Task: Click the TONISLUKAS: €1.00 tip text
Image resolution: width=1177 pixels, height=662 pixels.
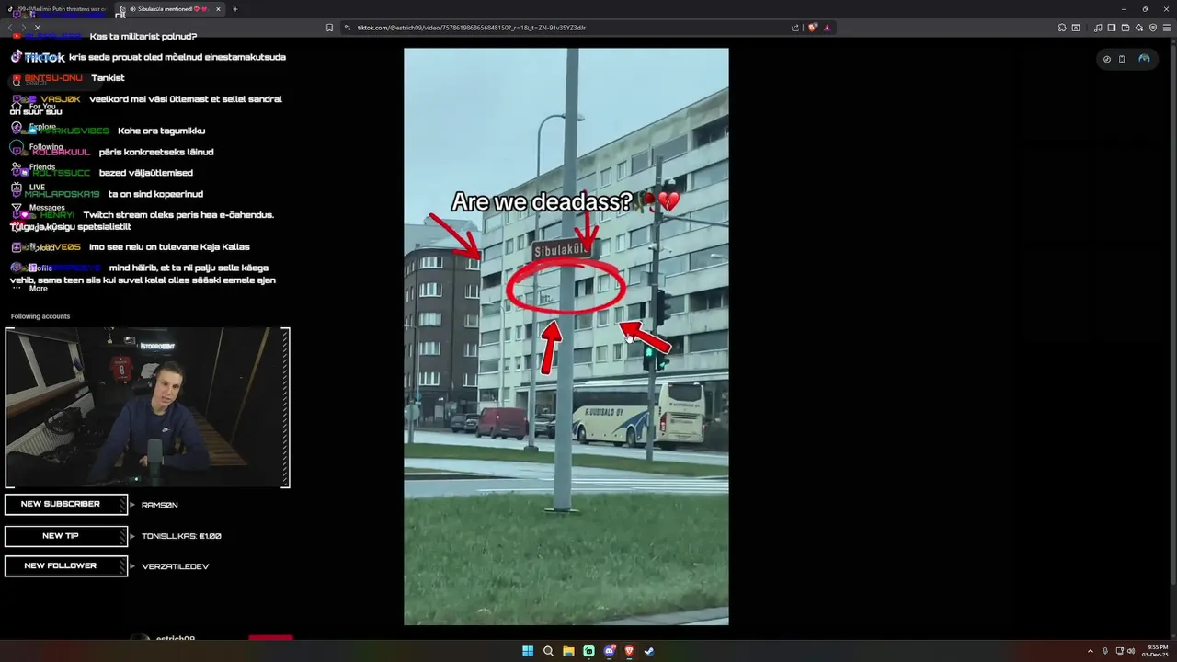Action: (x=181, y=536)
